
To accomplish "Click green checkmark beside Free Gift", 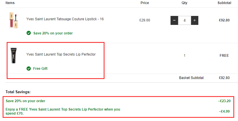I will point(29,69).
